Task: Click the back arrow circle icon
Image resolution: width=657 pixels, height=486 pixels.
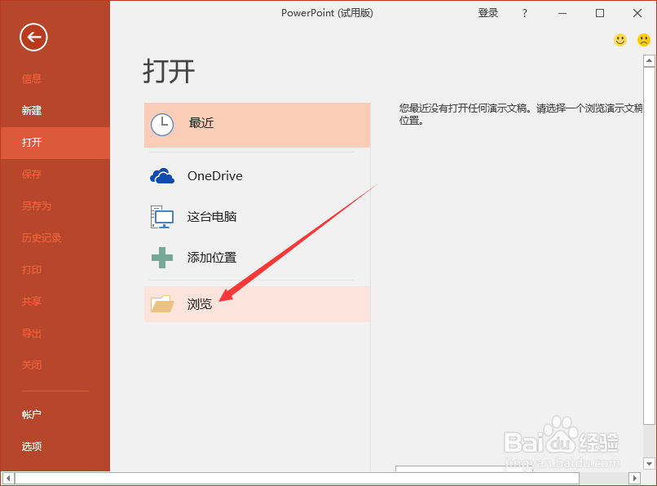Action: tap(33, 38)
